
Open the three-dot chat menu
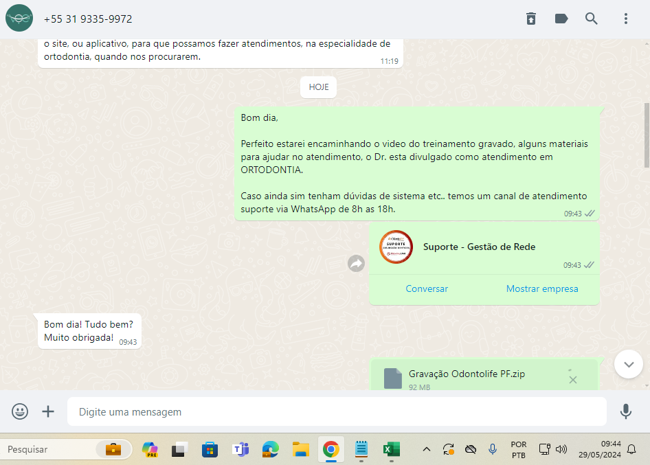(626, 19)
